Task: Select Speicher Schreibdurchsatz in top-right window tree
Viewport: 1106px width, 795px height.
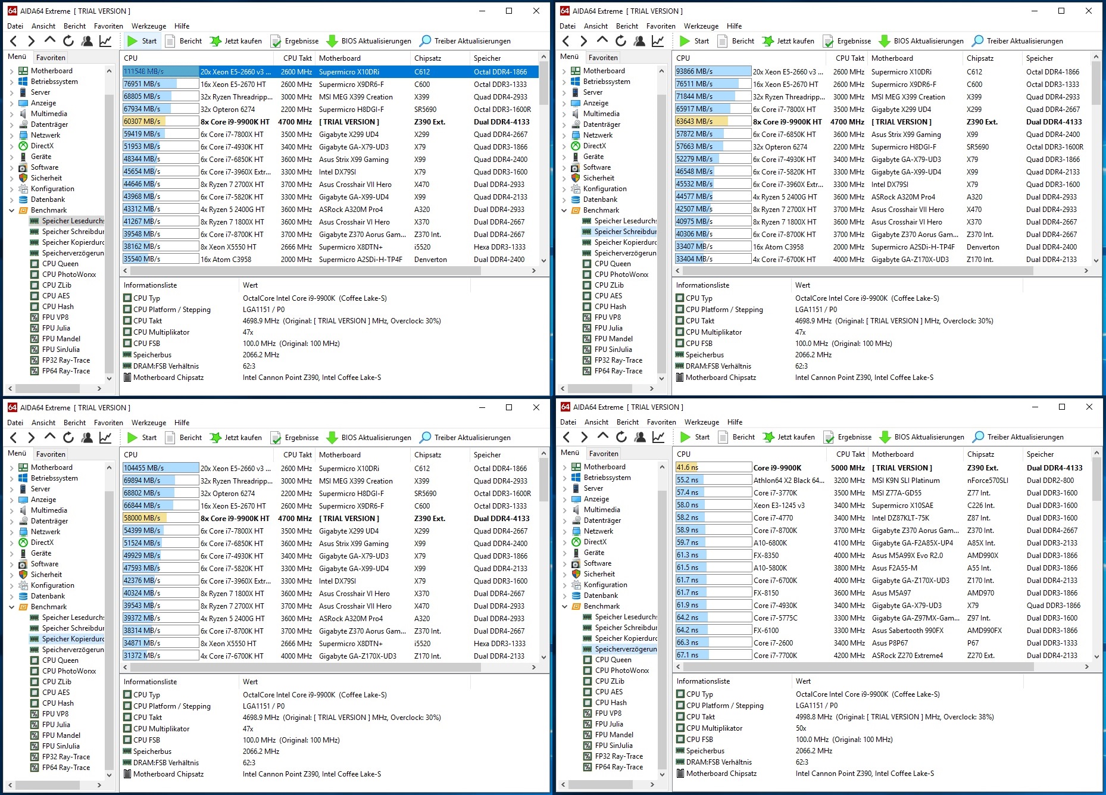Action: tap(620, 232)
